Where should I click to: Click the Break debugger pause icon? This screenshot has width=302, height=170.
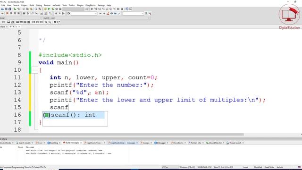118,9
